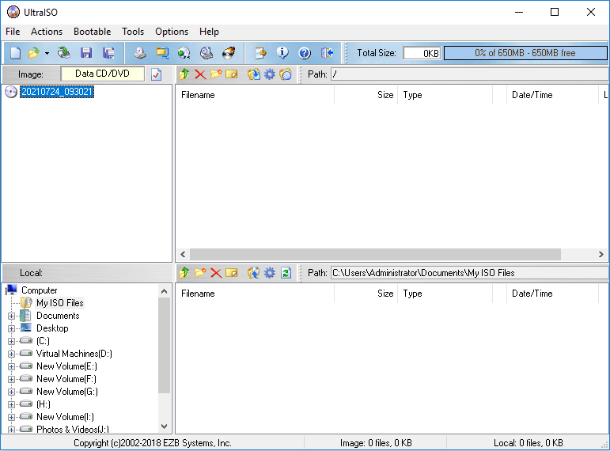Expand the Documents tree node

pos(11,316)
